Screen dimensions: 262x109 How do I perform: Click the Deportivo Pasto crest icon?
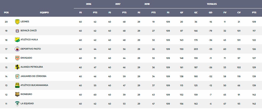tap(17, 49)
